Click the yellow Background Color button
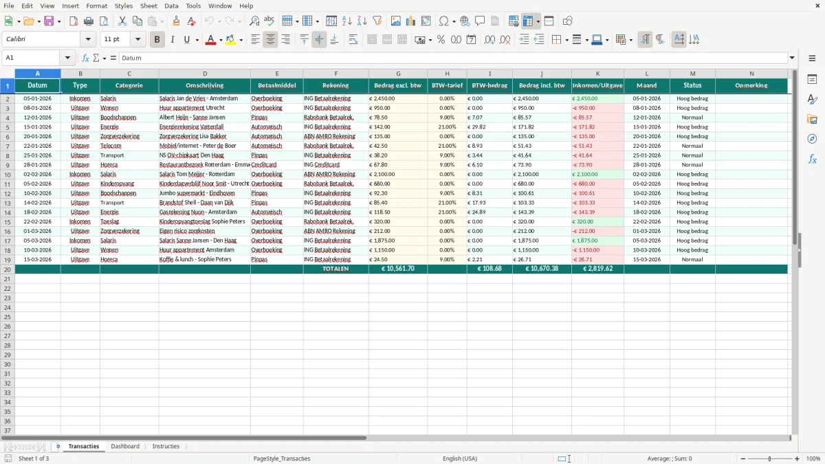The height and width of the screenshot is (464, 825). (232, 40)
